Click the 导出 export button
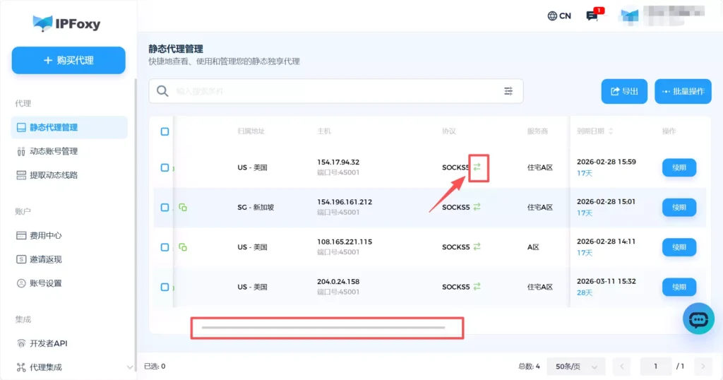The width and height of the screenshot is (723, 380). pos(624,91)
